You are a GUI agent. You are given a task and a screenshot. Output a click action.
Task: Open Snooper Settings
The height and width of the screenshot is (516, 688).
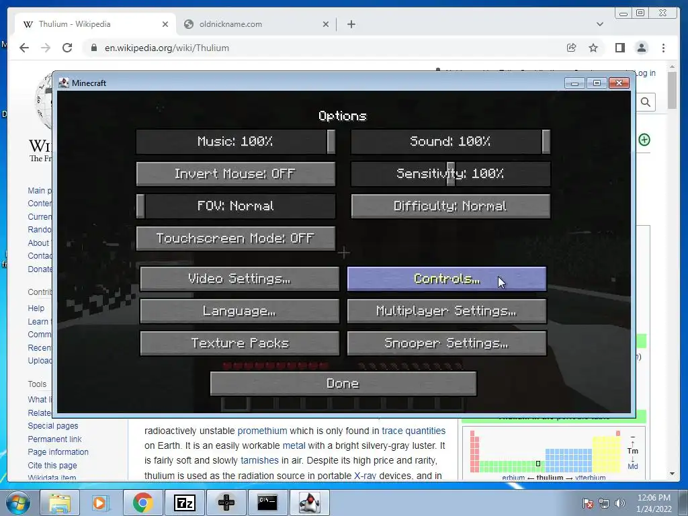(447, 343)
